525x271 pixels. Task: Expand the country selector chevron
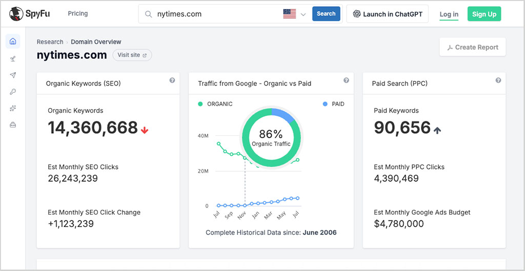tap(304, 14)
